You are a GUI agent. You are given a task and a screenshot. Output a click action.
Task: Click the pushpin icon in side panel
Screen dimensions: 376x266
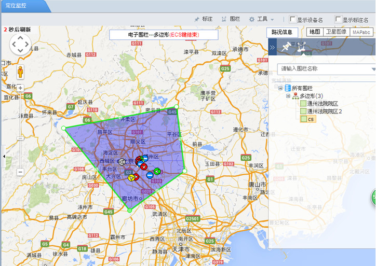point(285,47)
